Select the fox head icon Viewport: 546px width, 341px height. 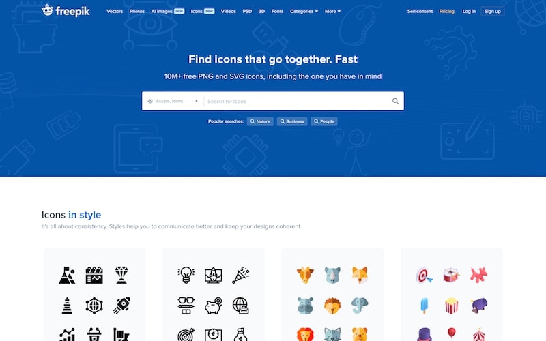pyautogui.click(x=360, y=275)
